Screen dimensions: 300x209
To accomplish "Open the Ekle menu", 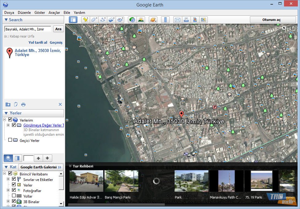I will (67, 13).
